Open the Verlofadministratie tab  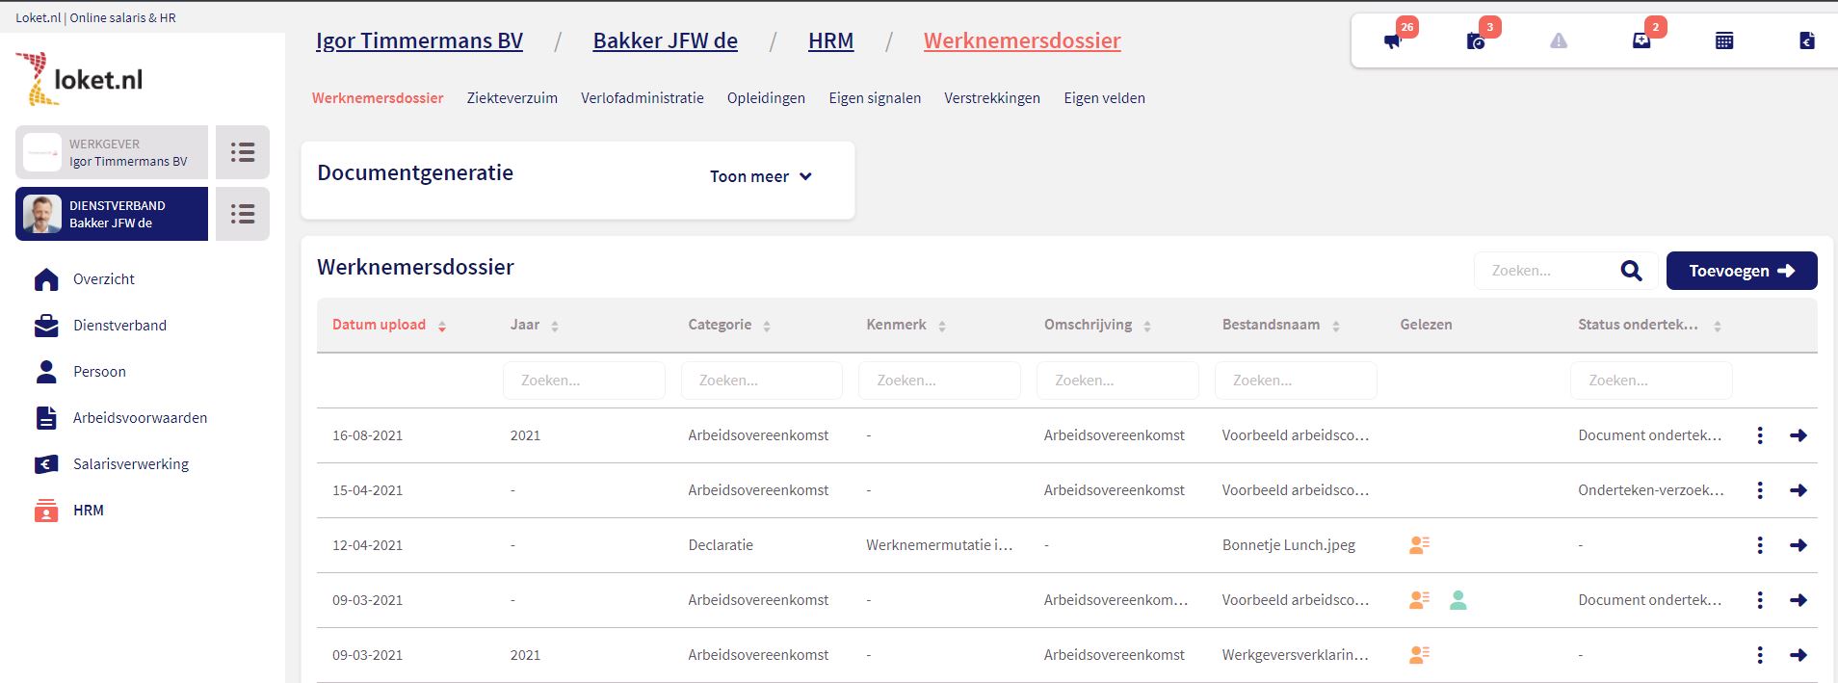[x=642, y=98]
